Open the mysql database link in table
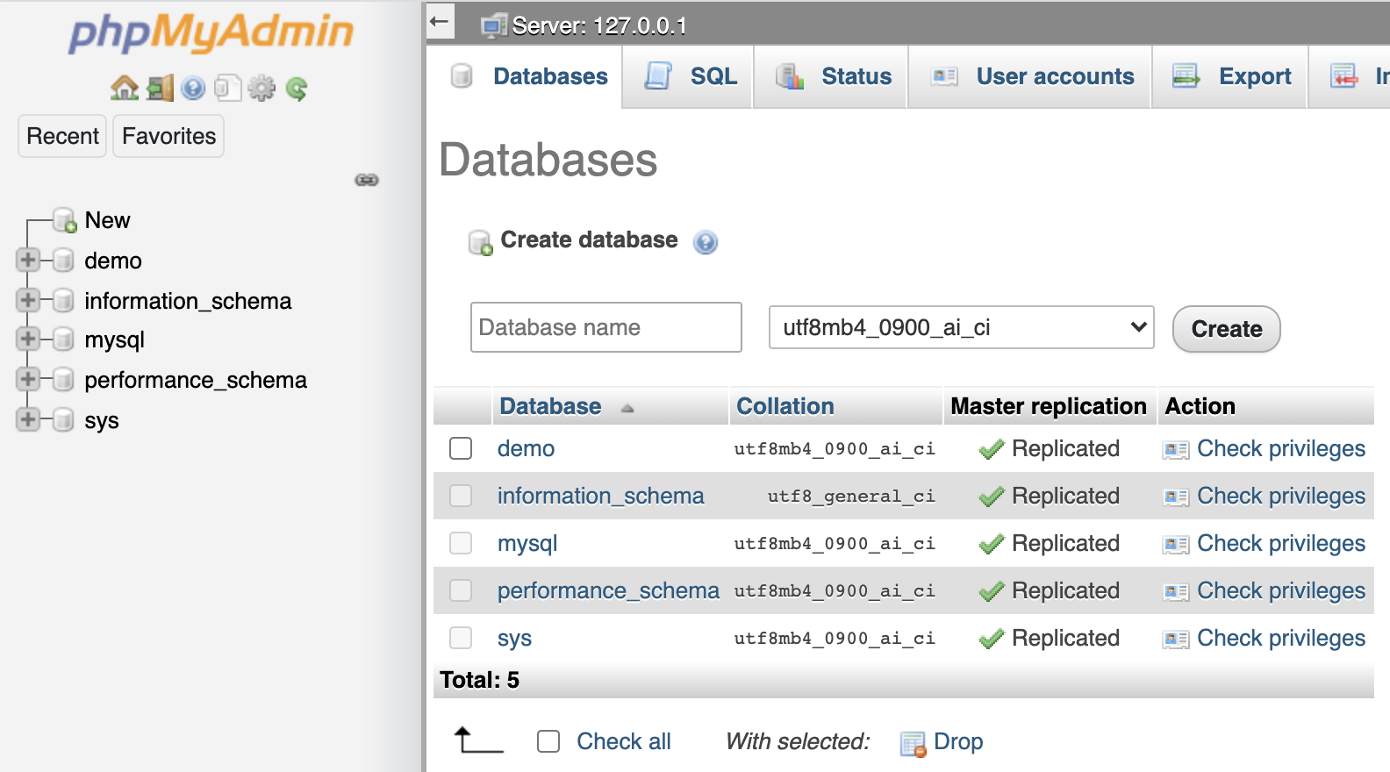 tap(527, 544)
